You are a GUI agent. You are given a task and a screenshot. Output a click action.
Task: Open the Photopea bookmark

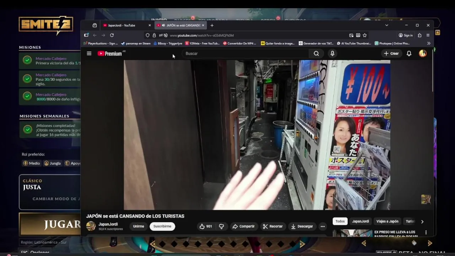(x=392, y=43)
